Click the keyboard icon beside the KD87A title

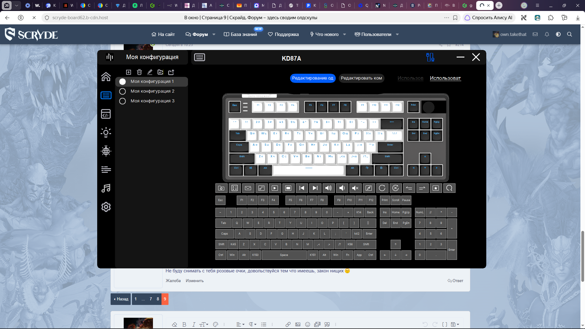pyautogui.click(x=200, y=57)
